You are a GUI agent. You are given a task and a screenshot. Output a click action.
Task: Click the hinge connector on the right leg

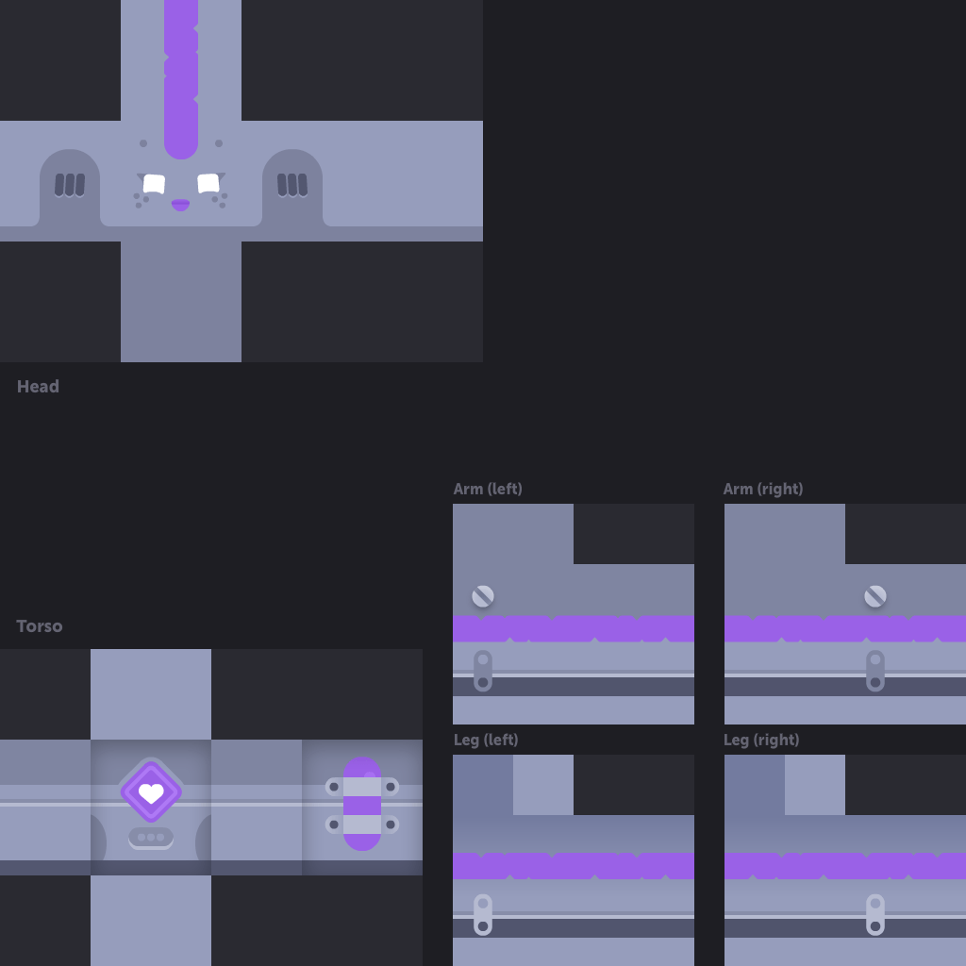[875, 914]
